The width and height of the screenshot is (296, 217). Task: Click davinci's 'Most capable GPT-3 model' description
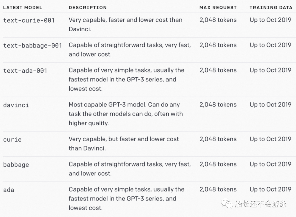tap(126, 114)
